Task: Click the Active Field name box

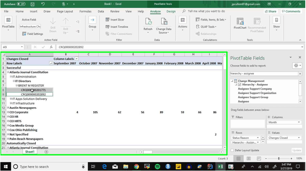Action: (30, 27)
